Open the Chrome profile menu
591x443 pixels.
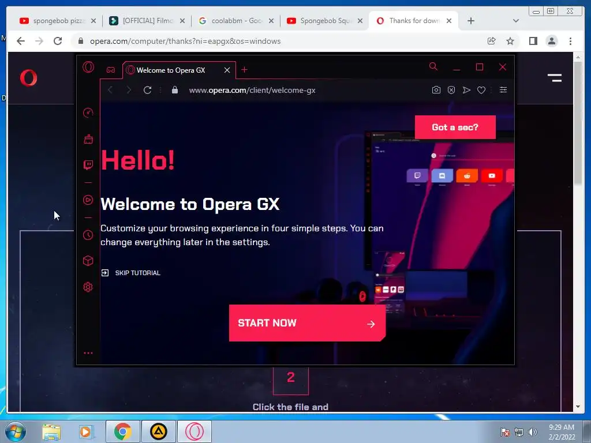552,41
